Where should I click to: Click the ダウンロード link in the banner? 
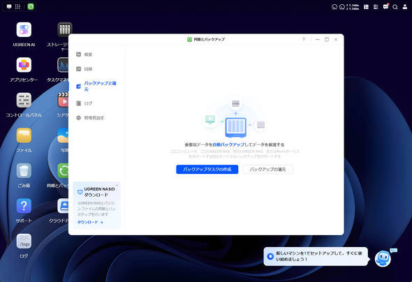pos(90,222)
